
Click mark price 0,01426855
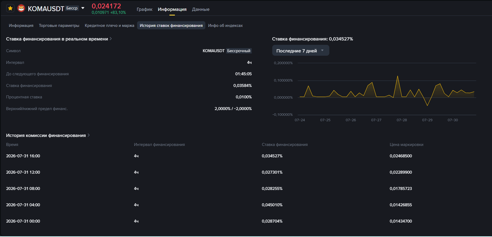401,205
